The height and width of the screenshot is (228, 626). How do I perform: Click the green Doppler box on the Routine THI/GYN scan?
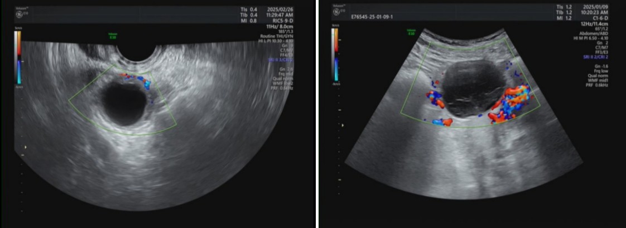123,100
